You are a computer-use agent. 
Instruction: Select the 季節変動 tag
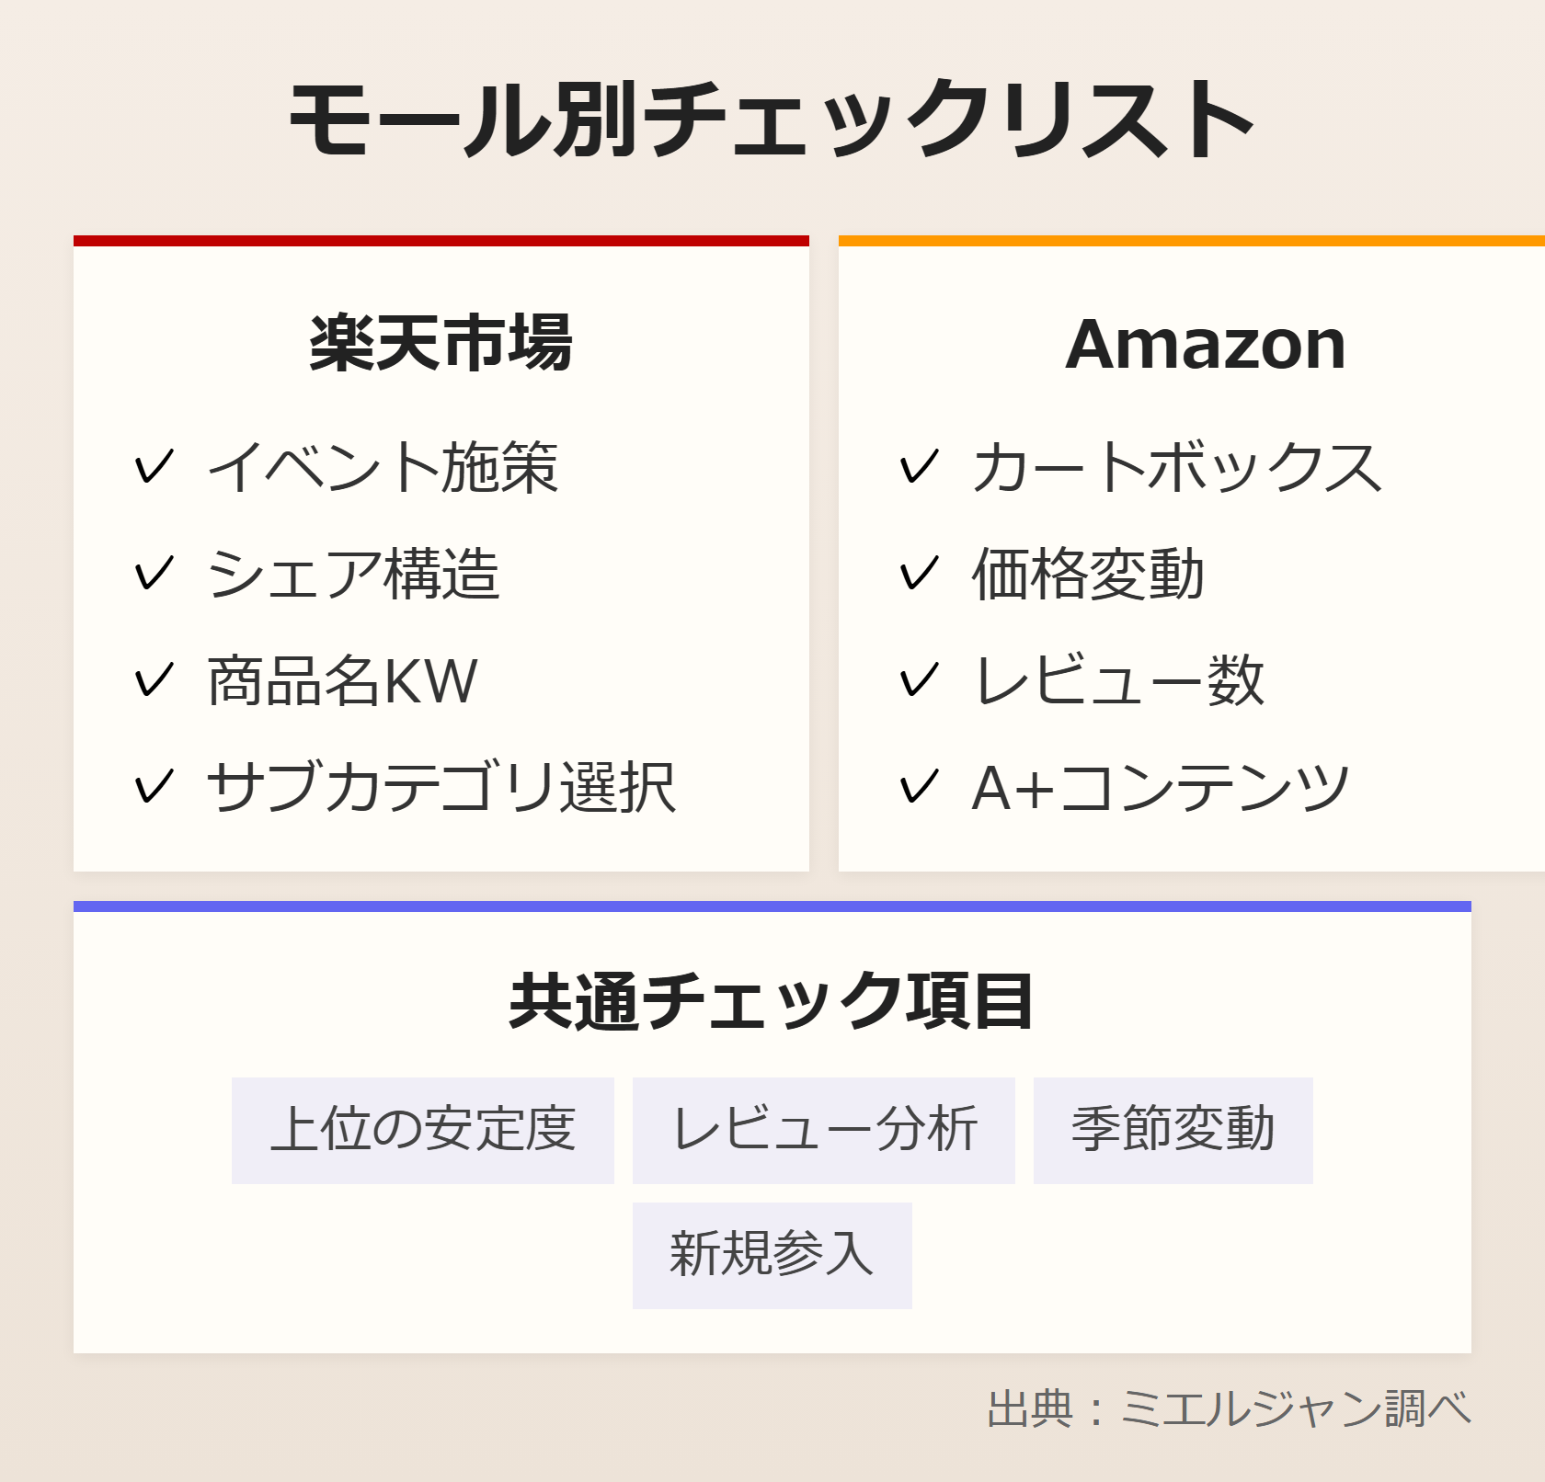pyautogui.click(x=1173, y=1130)
